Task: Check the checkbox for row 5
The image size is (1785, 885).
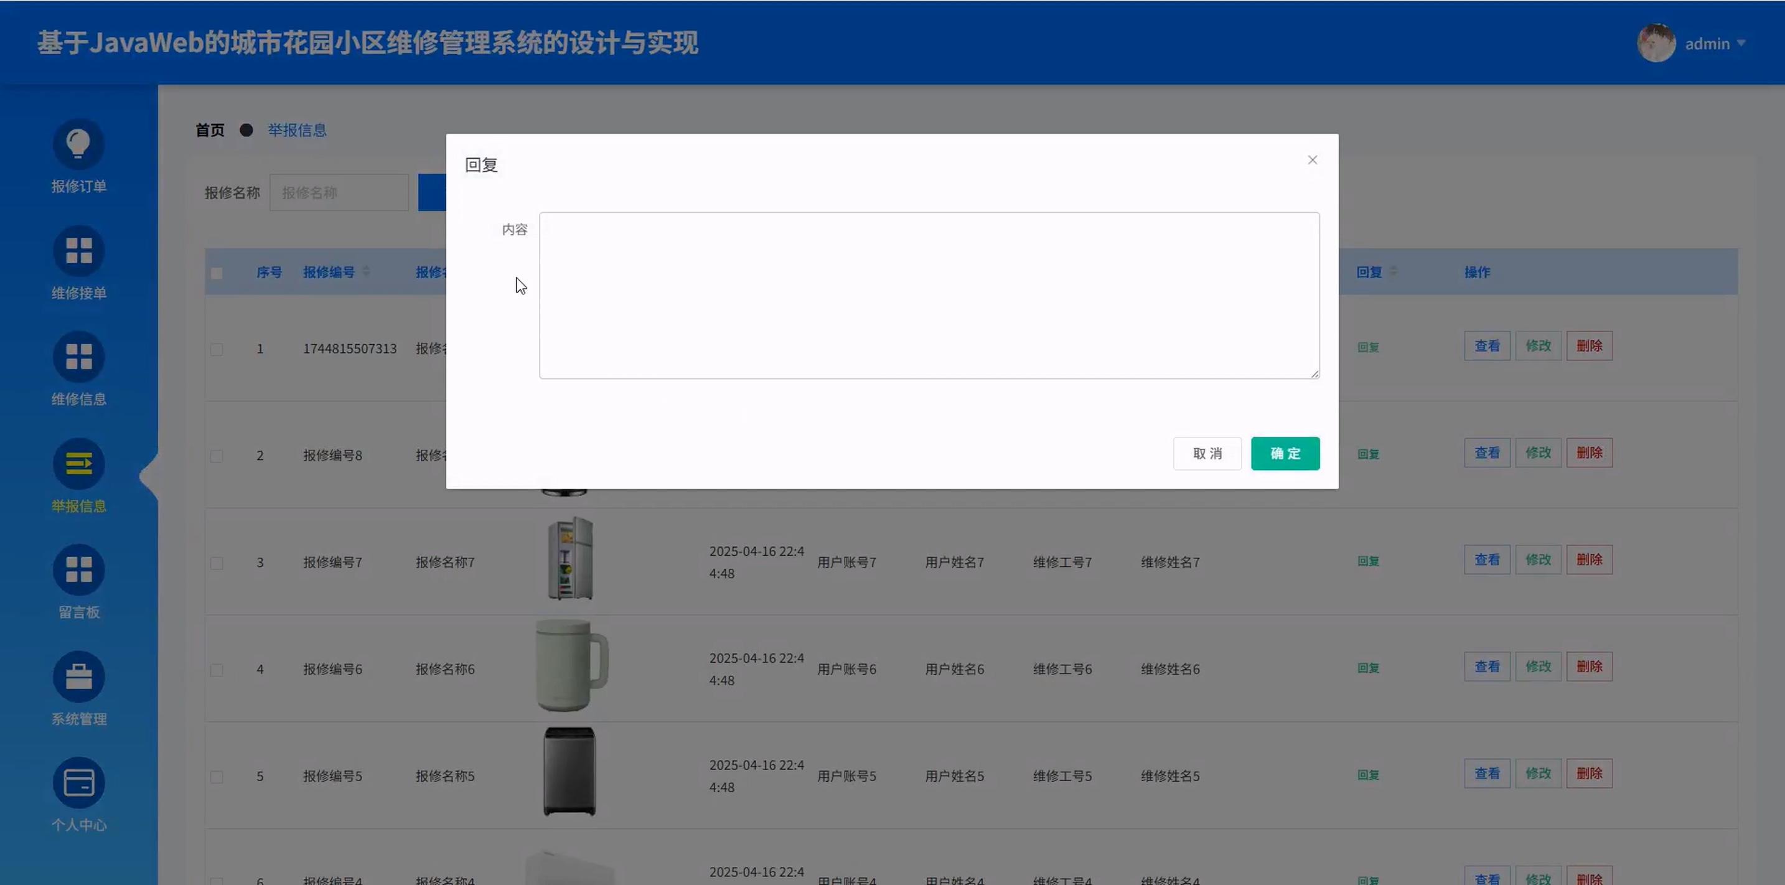Action: (x=216, y=777)
